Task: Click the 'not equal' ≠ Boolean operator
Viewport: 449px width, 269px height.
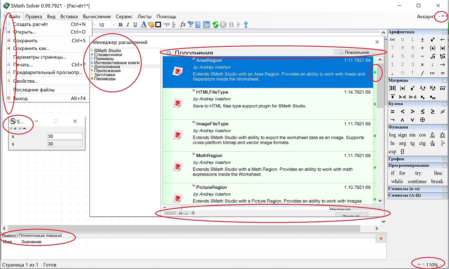Action: pyautogui.click(x=443, y=112)
